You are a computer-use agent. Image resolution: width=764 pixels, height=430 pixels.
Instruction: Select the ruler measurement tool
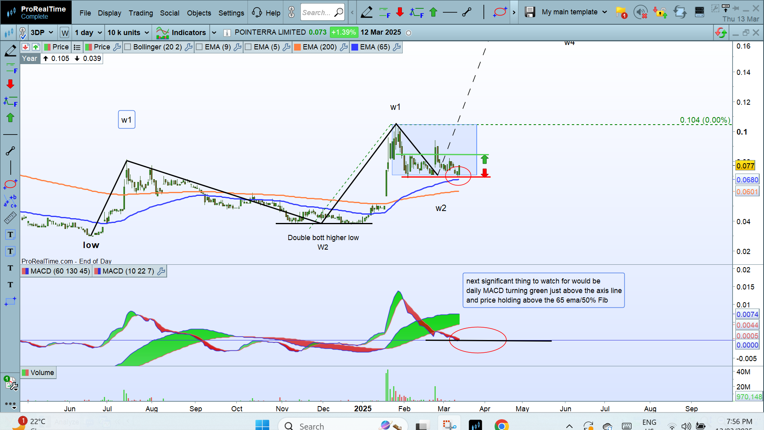click(x=10, y=218)
